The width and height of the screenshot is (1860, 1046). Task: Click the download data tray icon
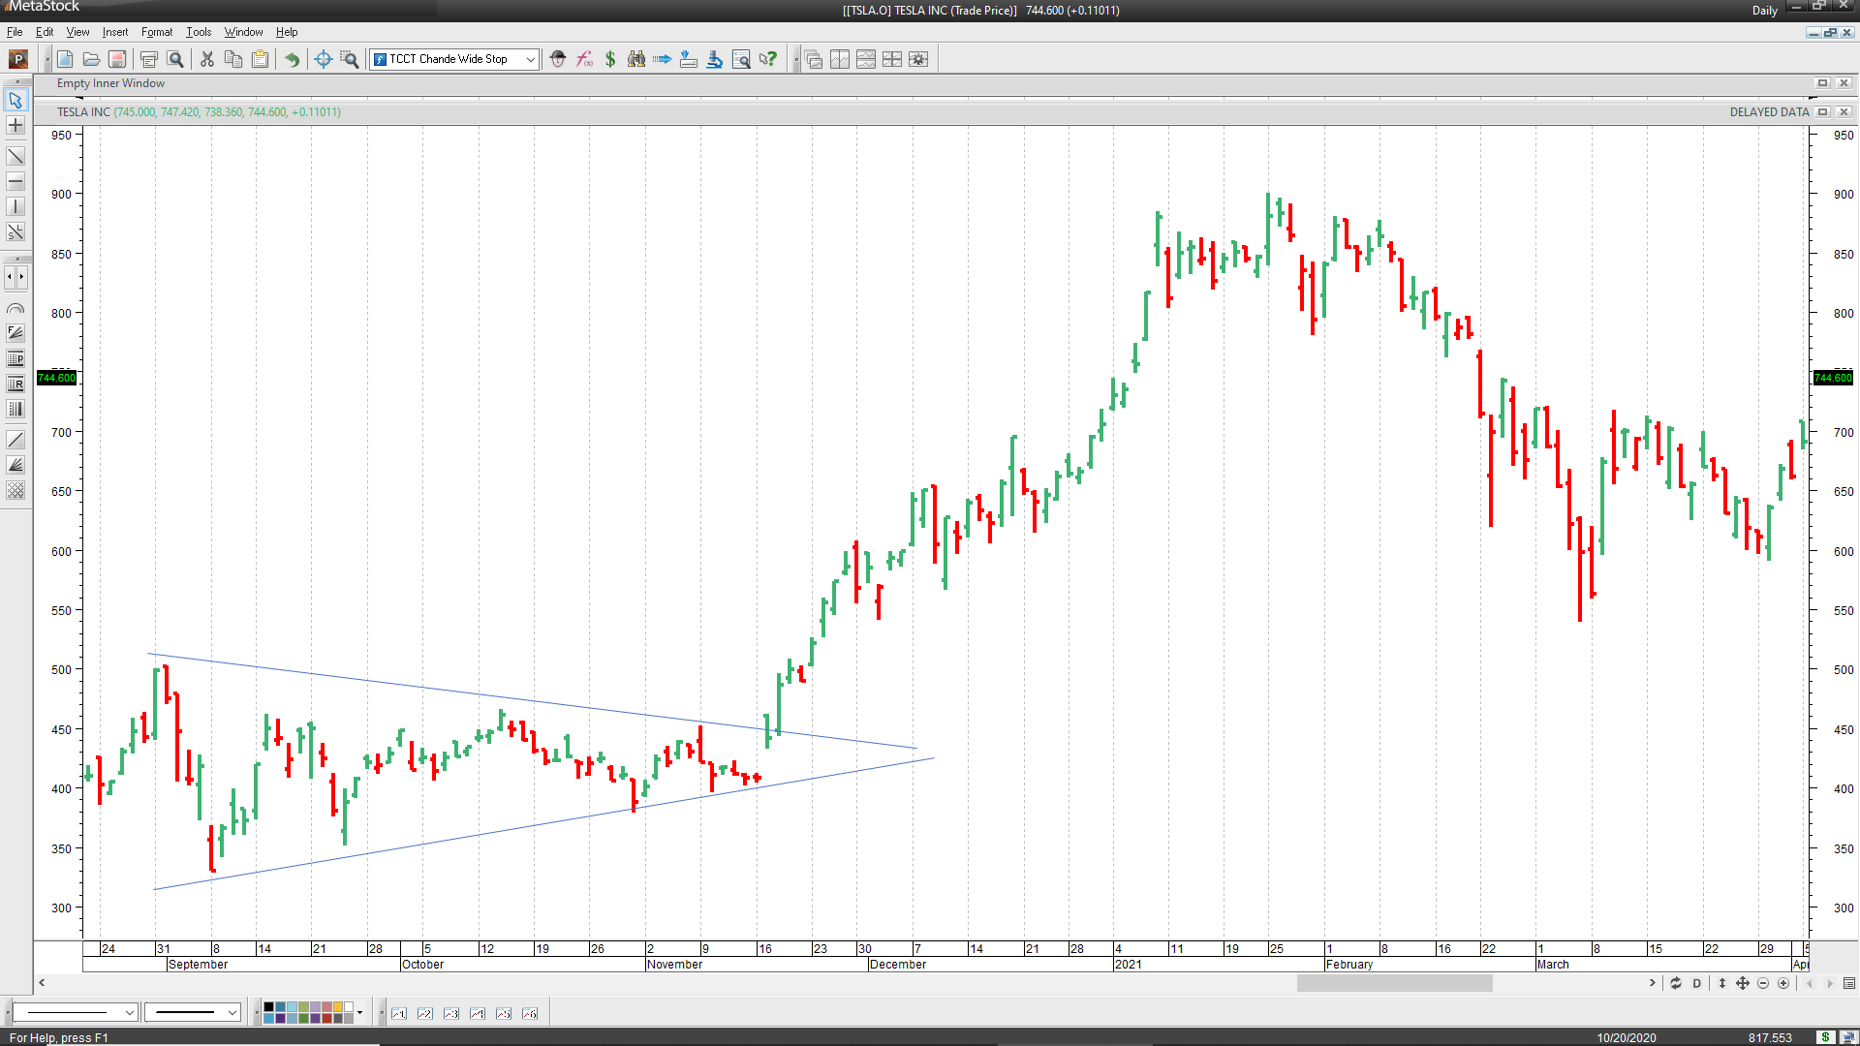[689, 59]
